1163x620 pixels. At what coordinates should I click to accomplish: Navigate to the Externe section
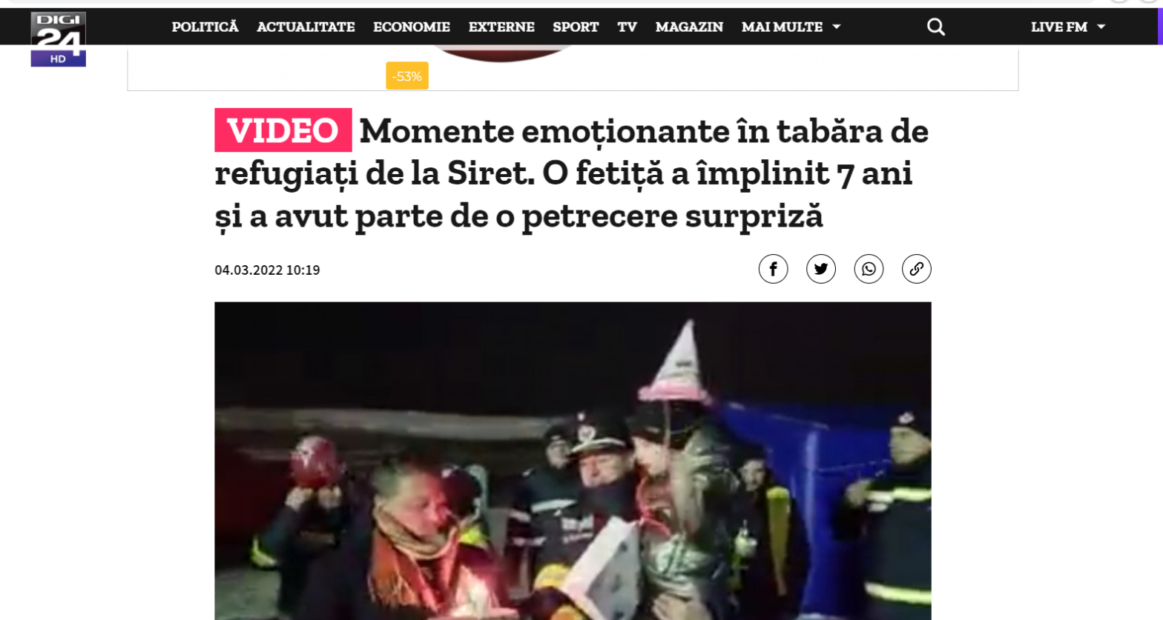[501, 27]
